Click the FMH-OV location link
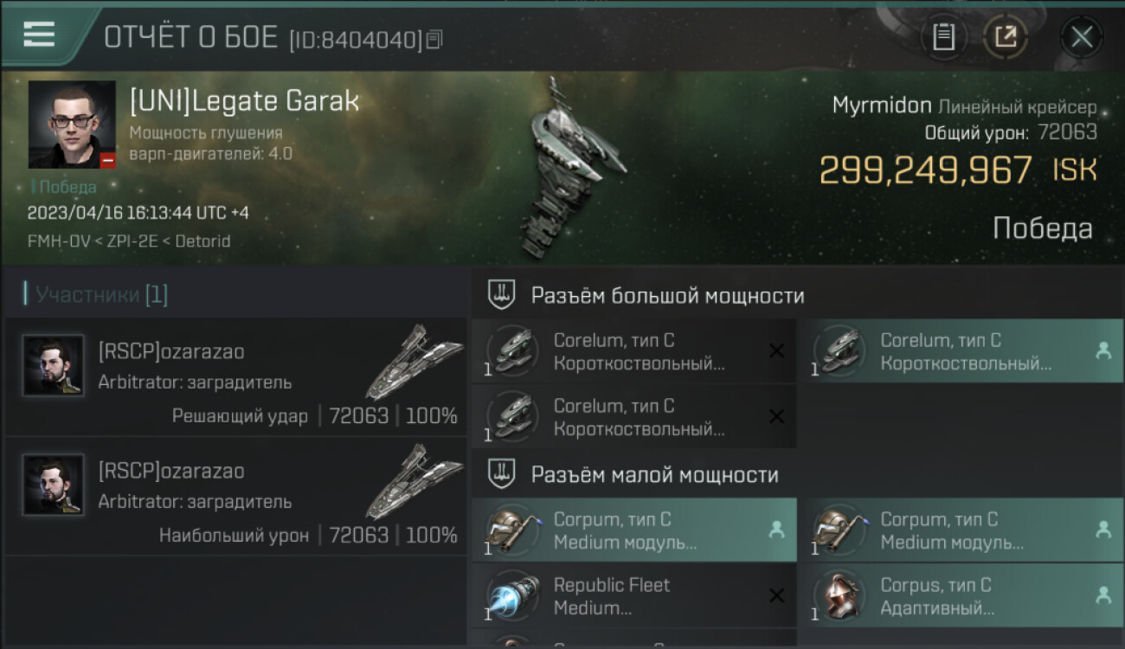This screenshot has width=1125, height=649. tap(59, 241)
